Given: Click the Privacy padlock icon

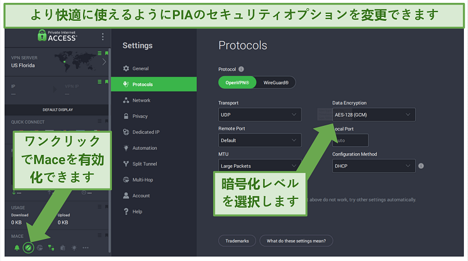Looking at the screenshot, I should click(x=126, y=116).
